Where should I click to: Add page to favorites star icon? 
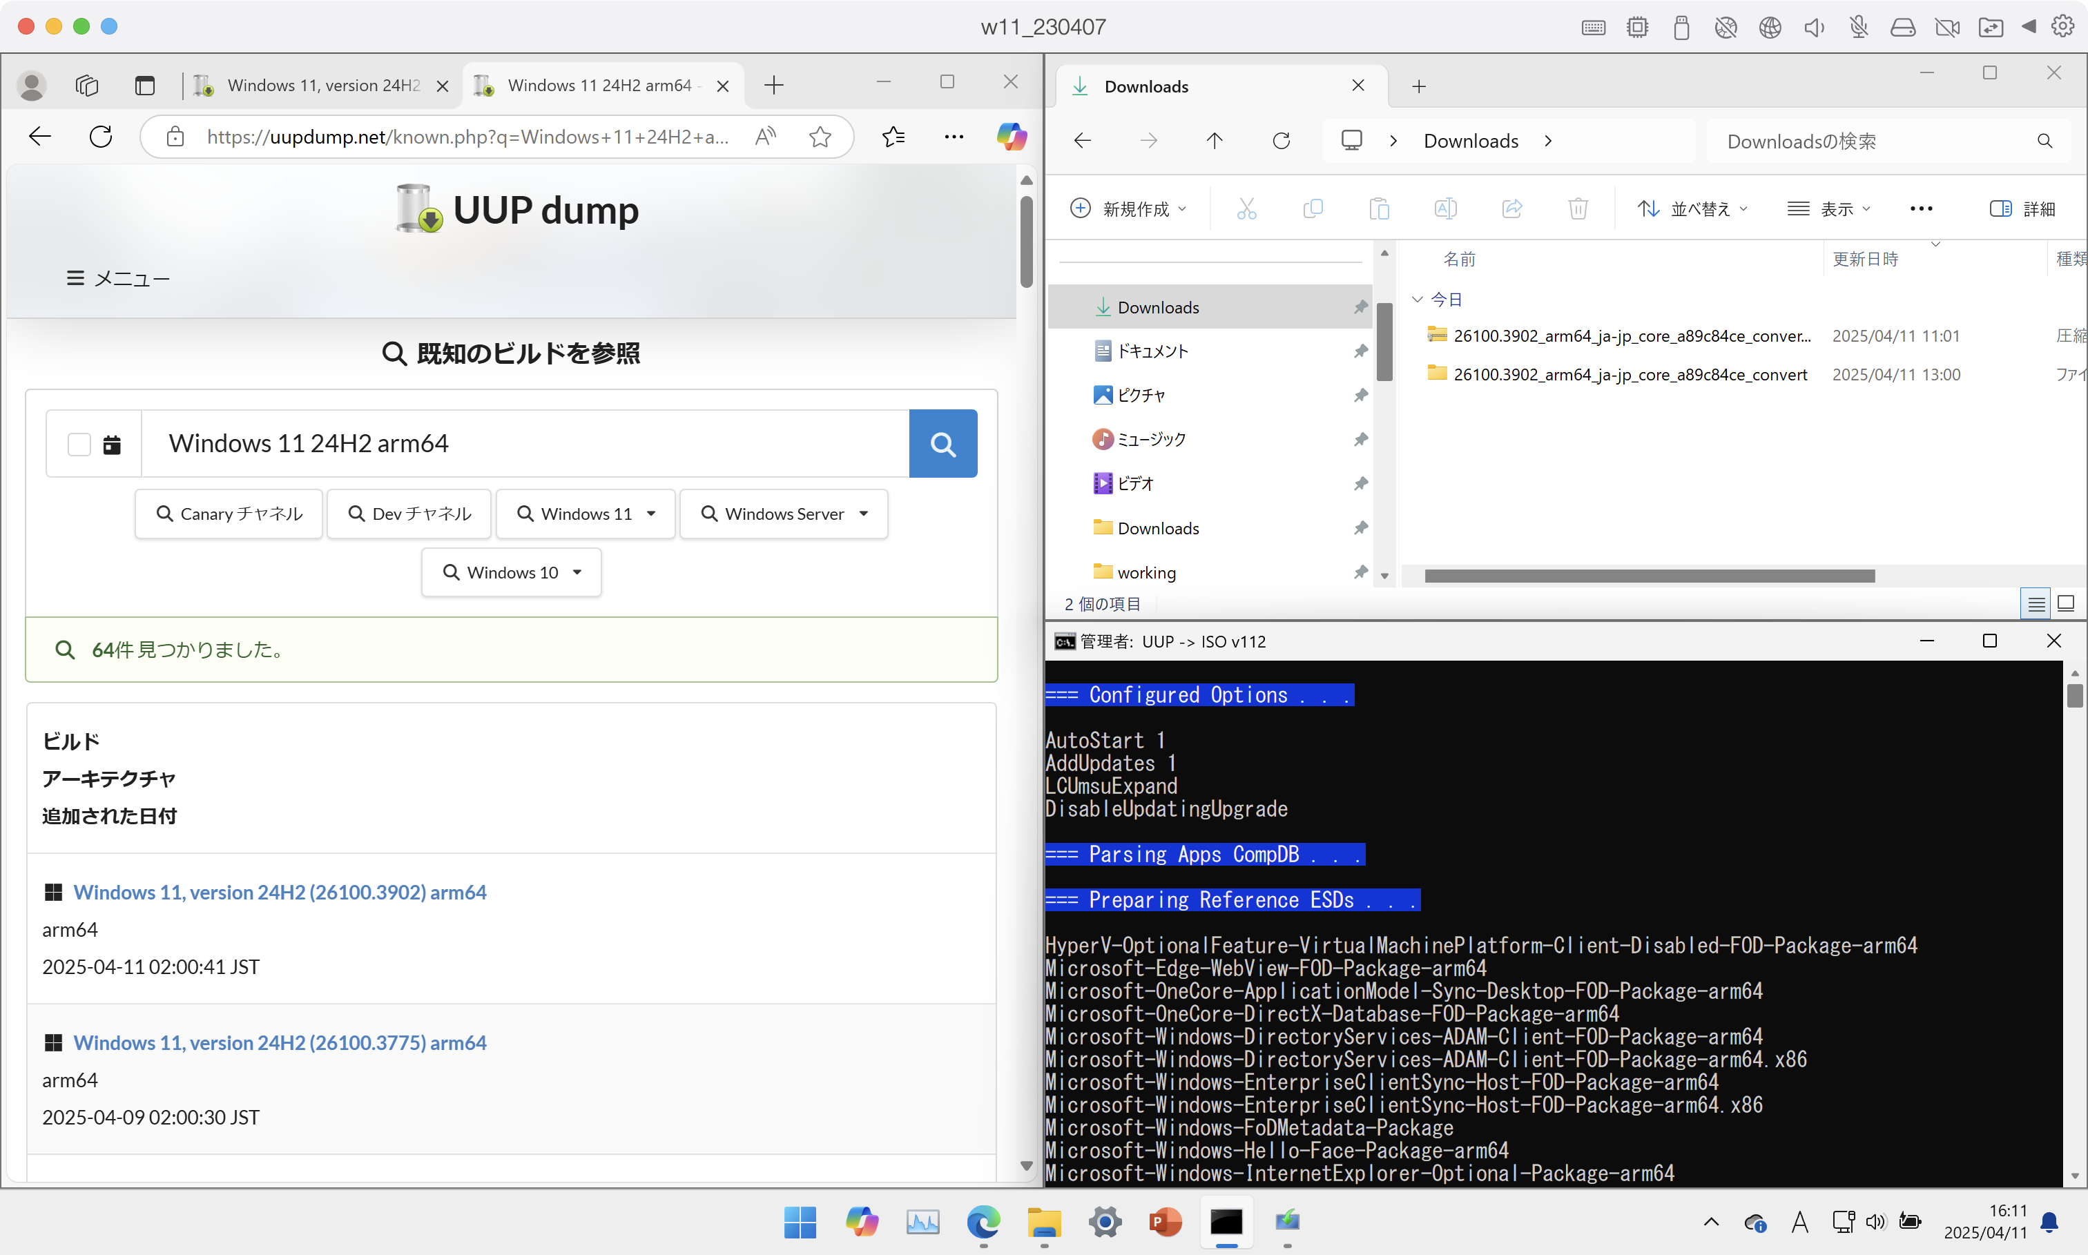coord(820,136)
